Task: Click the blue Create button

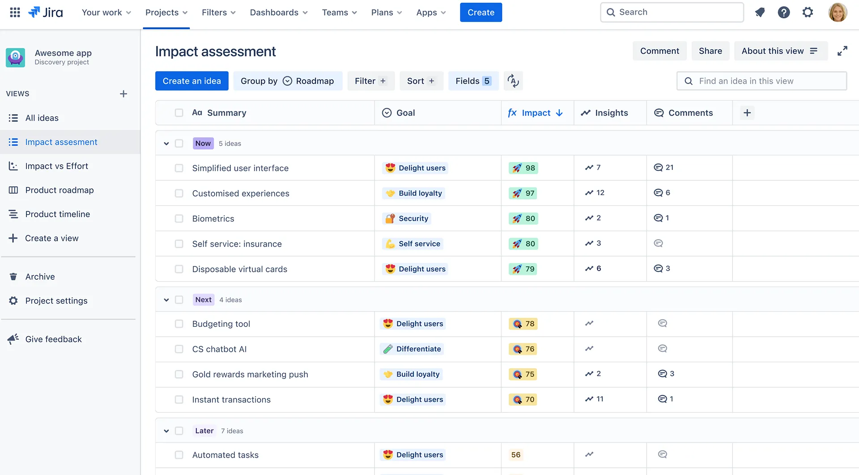Action: click(x=481, y=13)
